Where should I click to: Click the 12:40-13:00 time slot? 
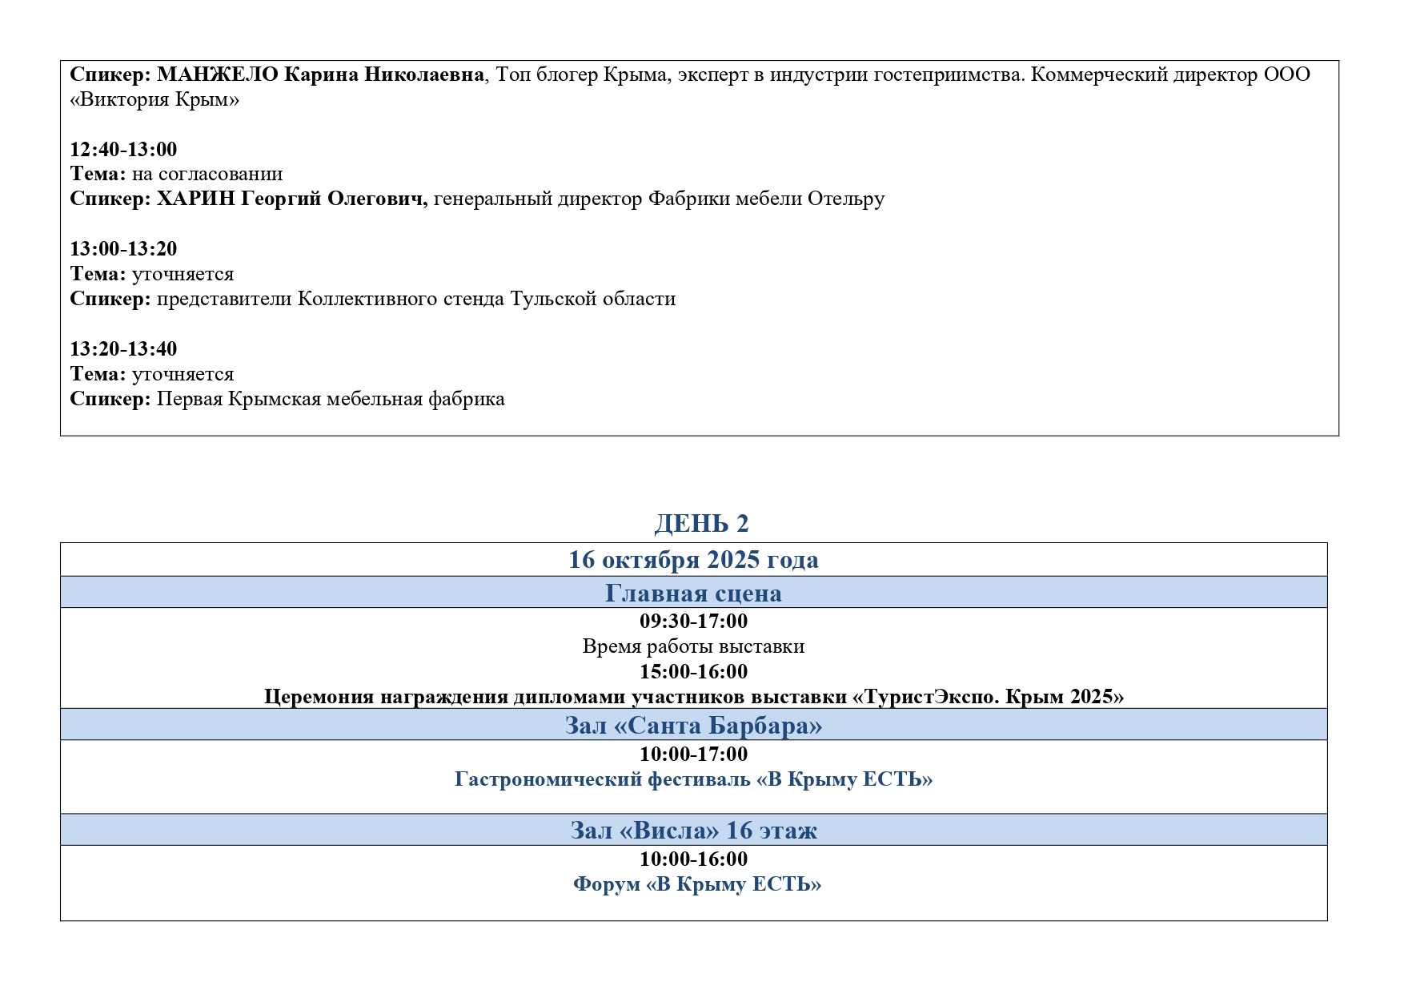click(123, 149)
